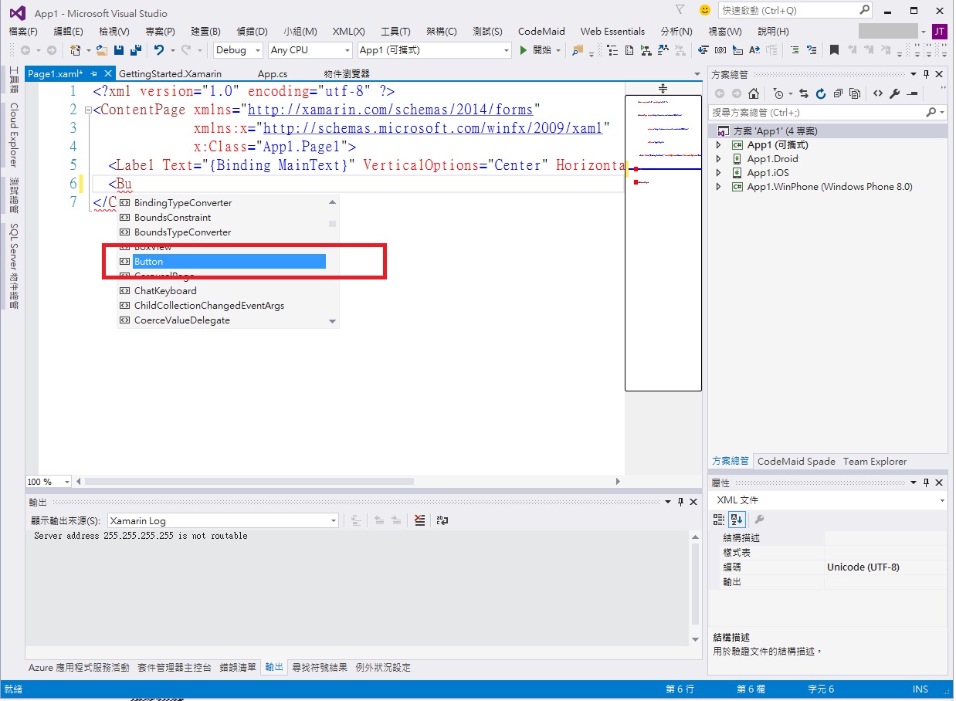This screenshot has height=701, width=956.
Task: Refresh Solution Explorer with blue arrow
Action: click(821, 93)
